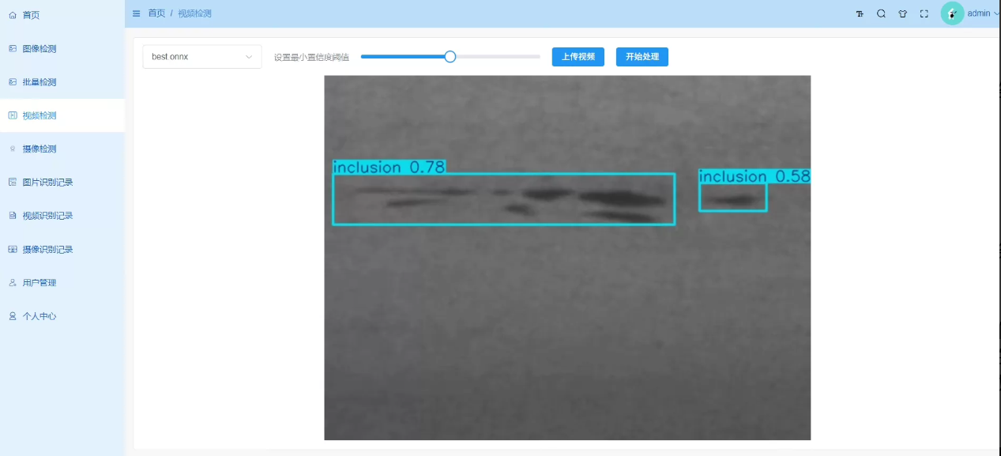This screenshot has height=456, width=1001.
Task: Open the best onnx model dropdown
Action: pos(202,57)
